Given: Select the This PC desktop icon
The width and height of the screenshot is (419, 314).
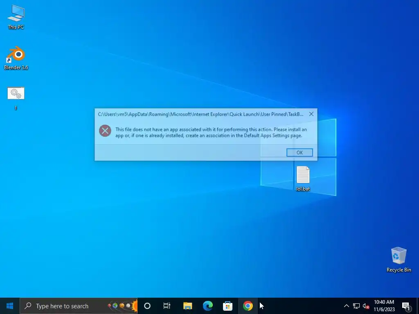Looking at the screenshot, I should (16, 17).
